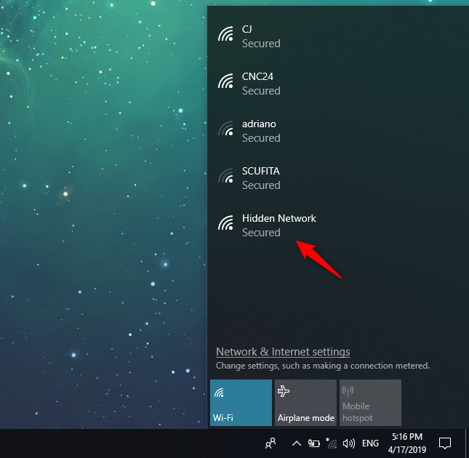
Task: Click the Secured status under CJ
Action: (261, 44)
